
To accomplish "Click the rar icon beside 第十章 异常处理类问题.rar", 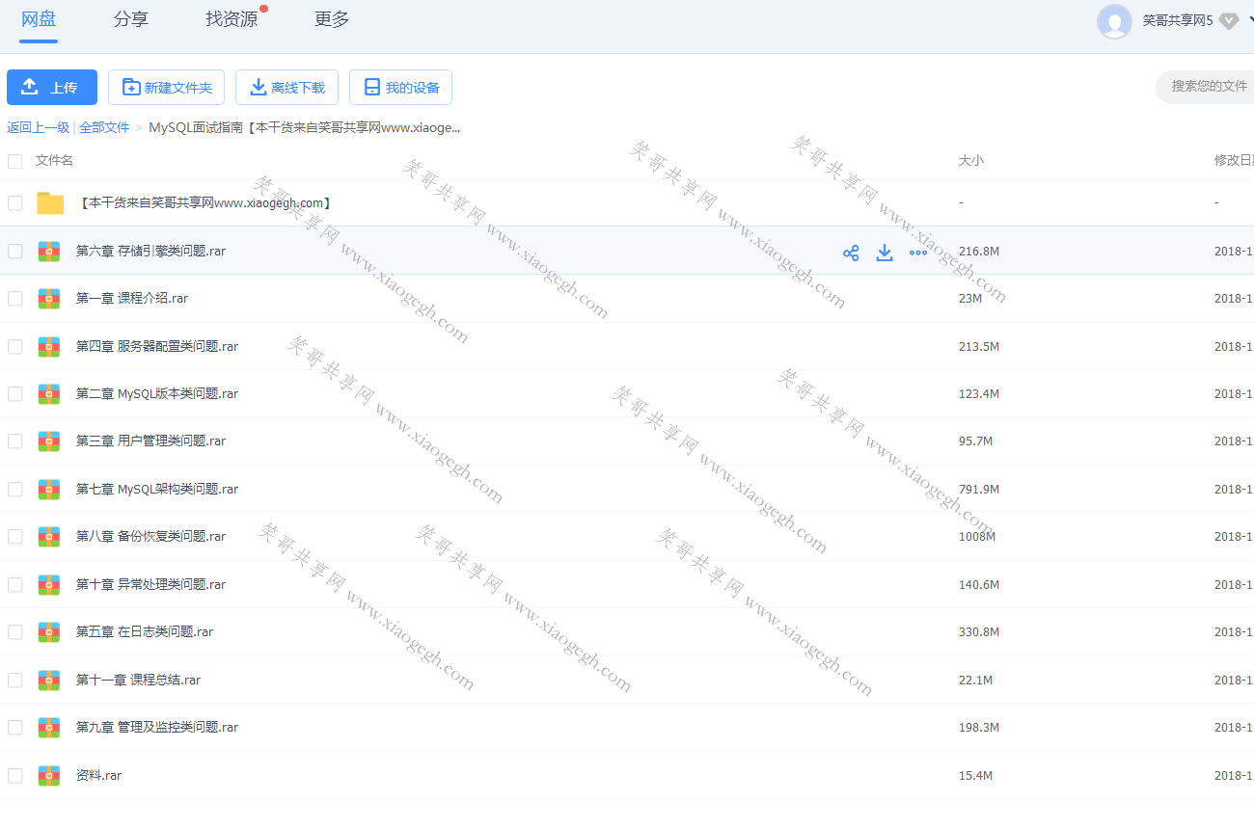I will pyautogui.click(x=49, y=584).
